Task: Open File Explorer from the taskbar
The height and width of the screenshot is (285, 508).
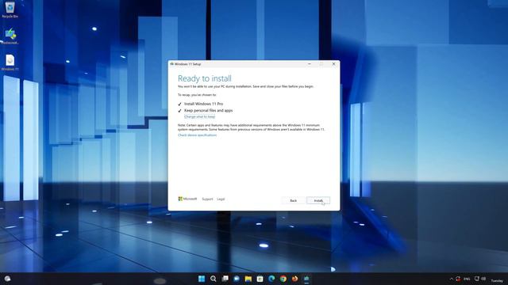Action: 248,279
